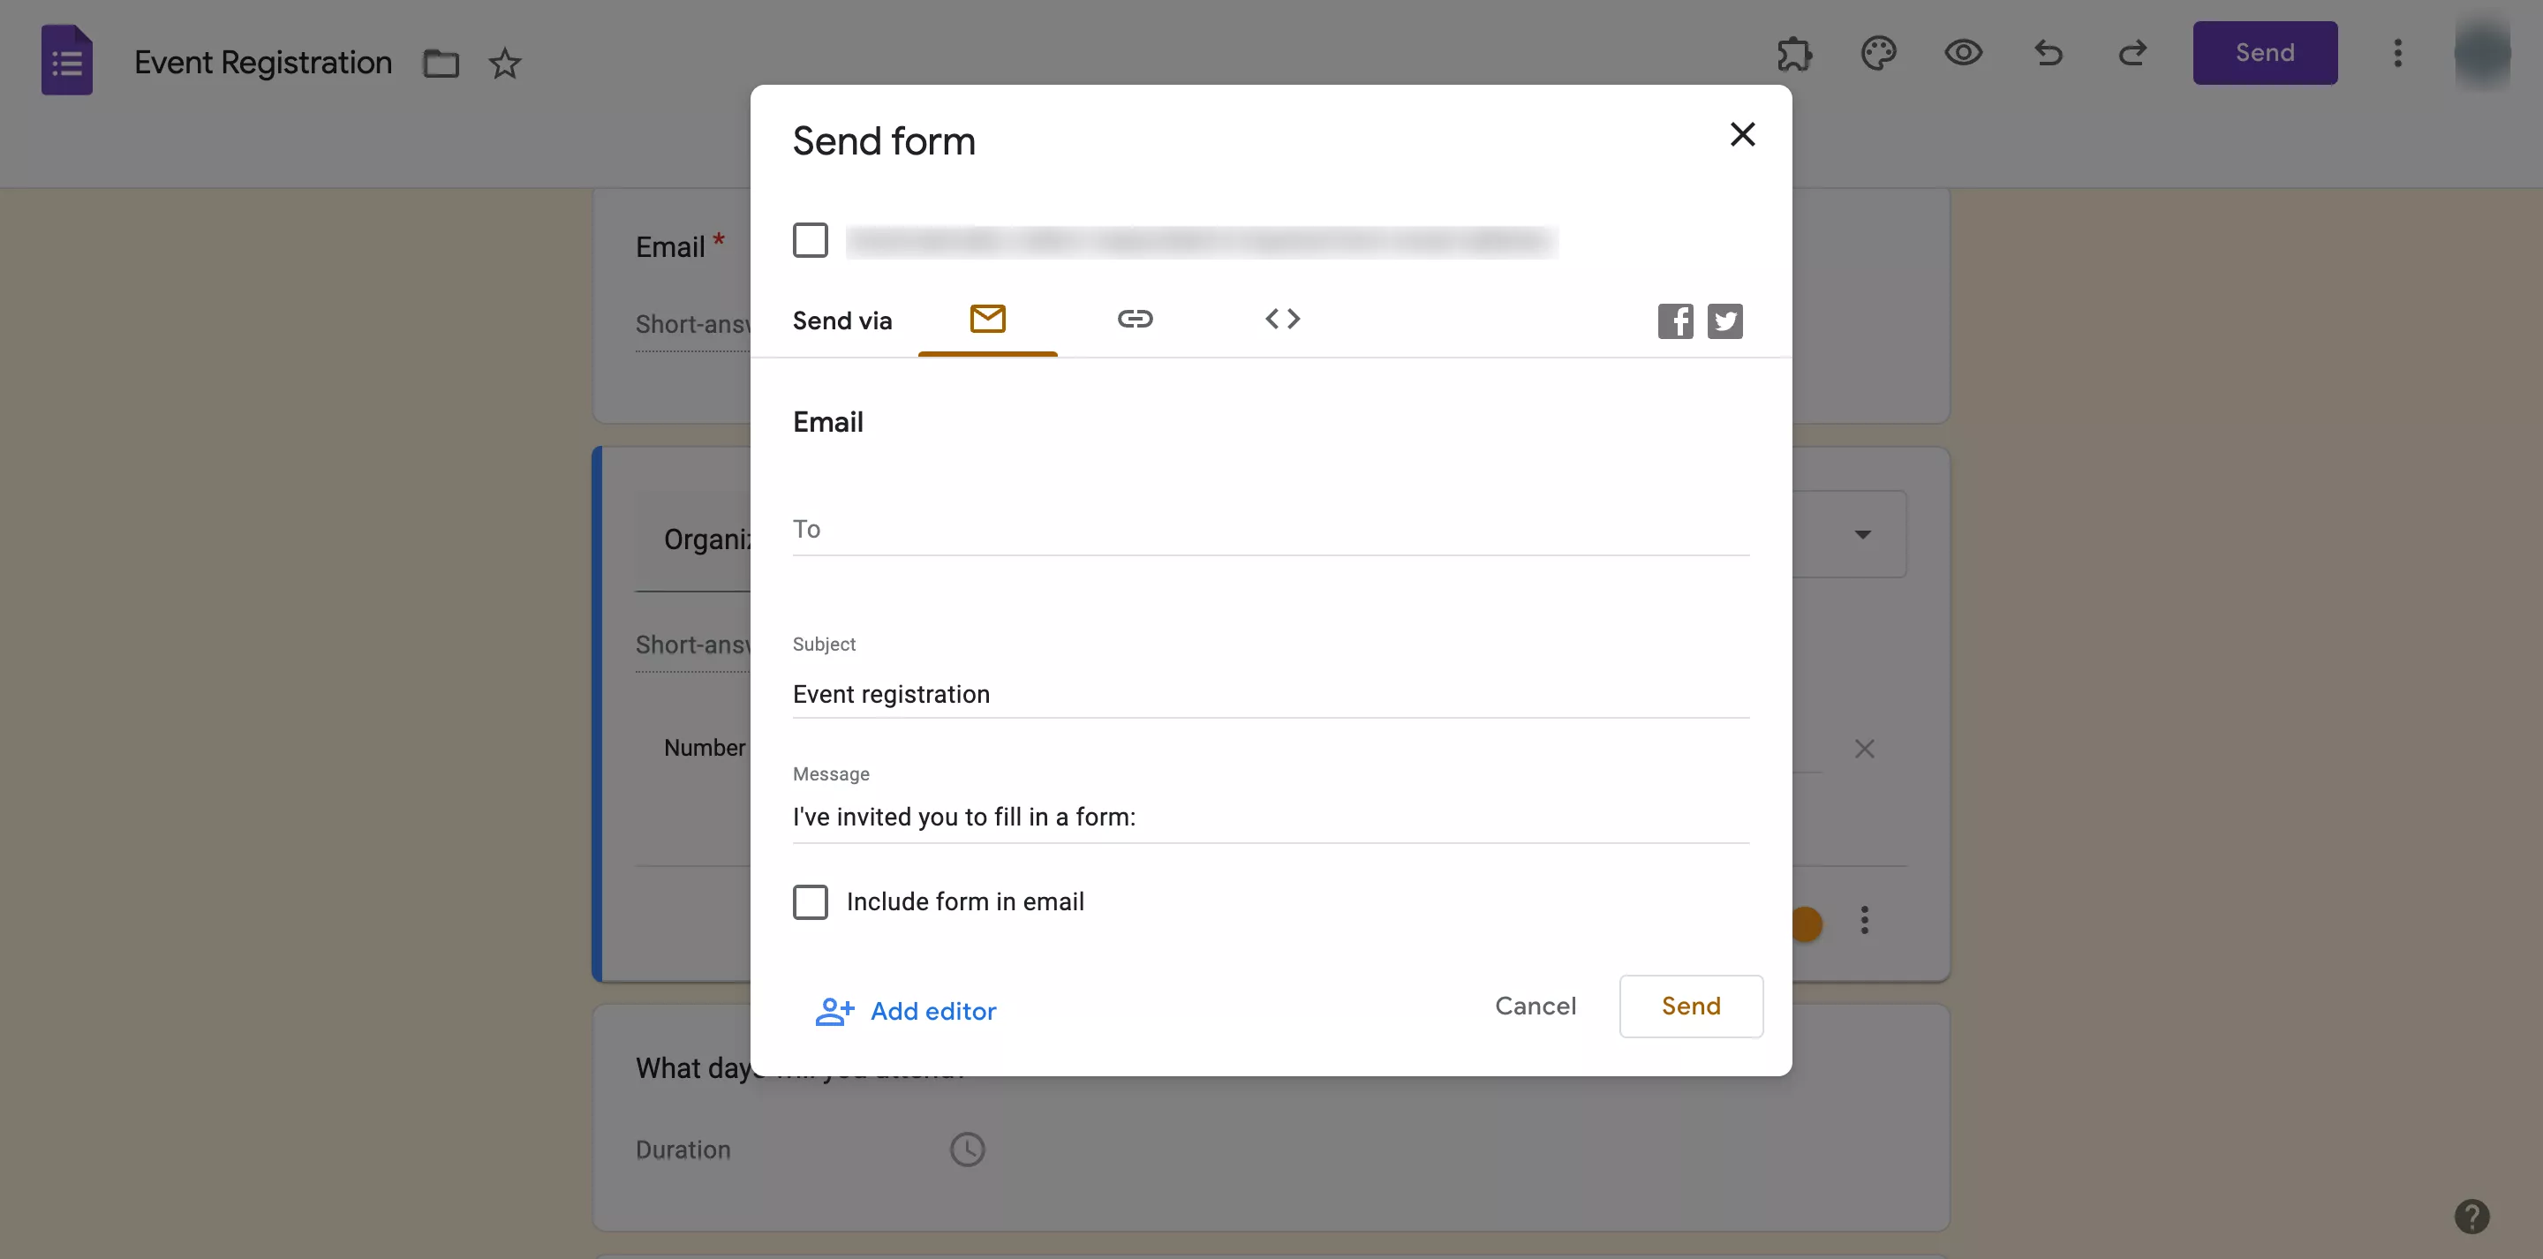Open the Extensions puzzle icon
Image resolution: width=2543 pixels, height=1259 pixels.
point(1793,53)
